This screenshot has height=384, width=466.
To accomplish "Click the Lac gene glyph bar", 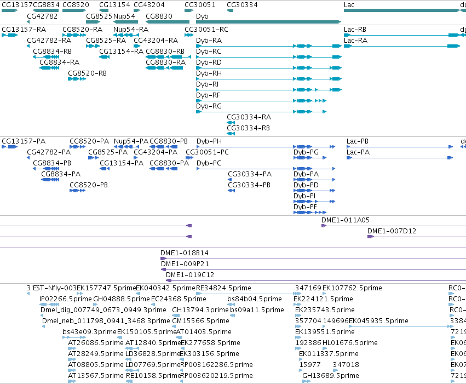I will point(401,10).
